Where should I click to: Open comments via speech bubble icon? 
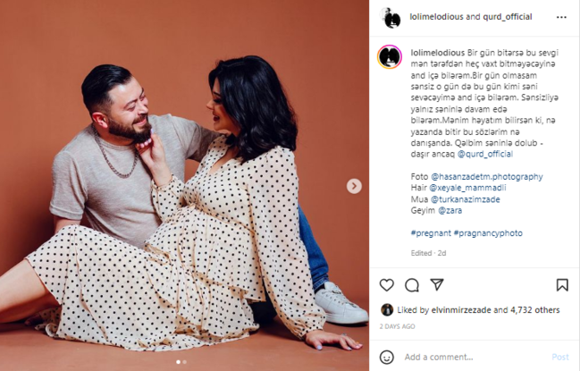[412, 285]
